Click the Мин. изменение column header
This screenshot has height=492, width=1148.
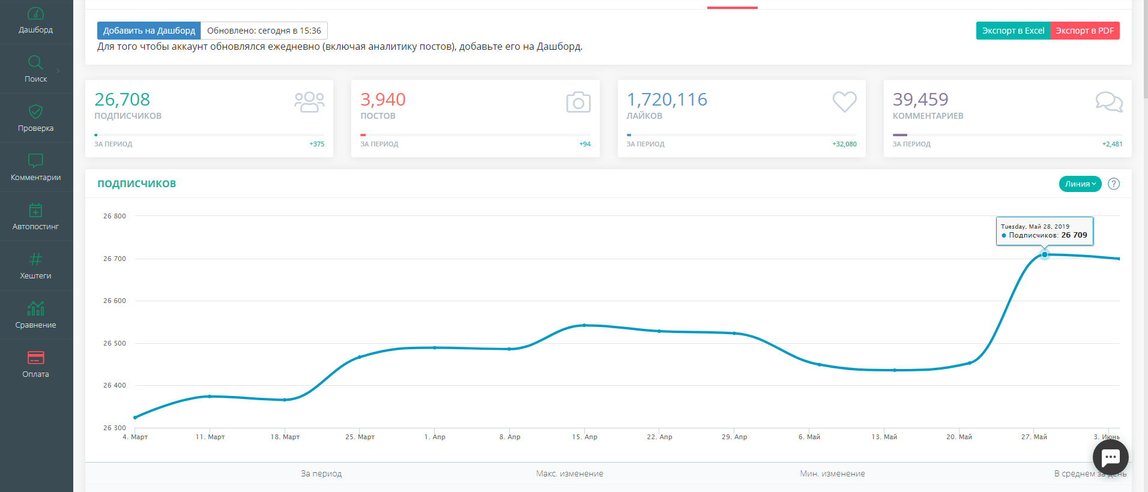(x=832, y=473)
